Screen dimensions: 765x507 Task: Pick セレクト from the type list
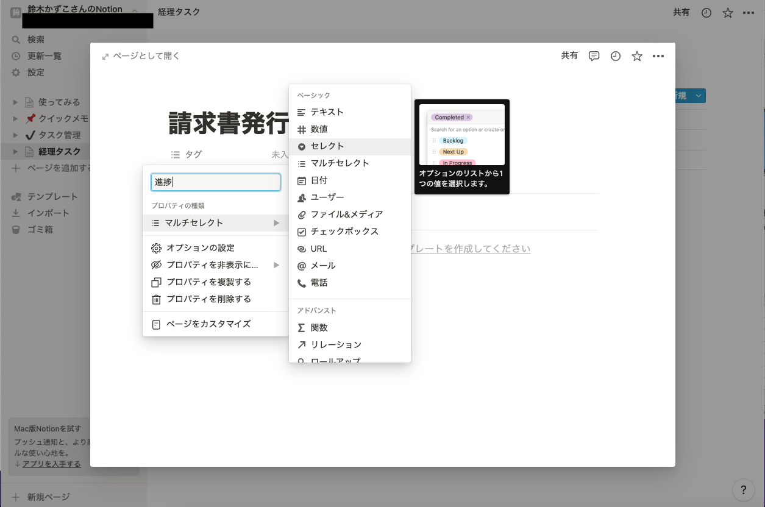point(350,146)
